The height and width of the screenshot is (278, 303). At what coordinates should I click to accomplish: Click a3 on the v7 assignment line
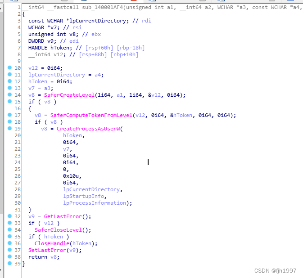pyautogui.click(x=47, y=88)
